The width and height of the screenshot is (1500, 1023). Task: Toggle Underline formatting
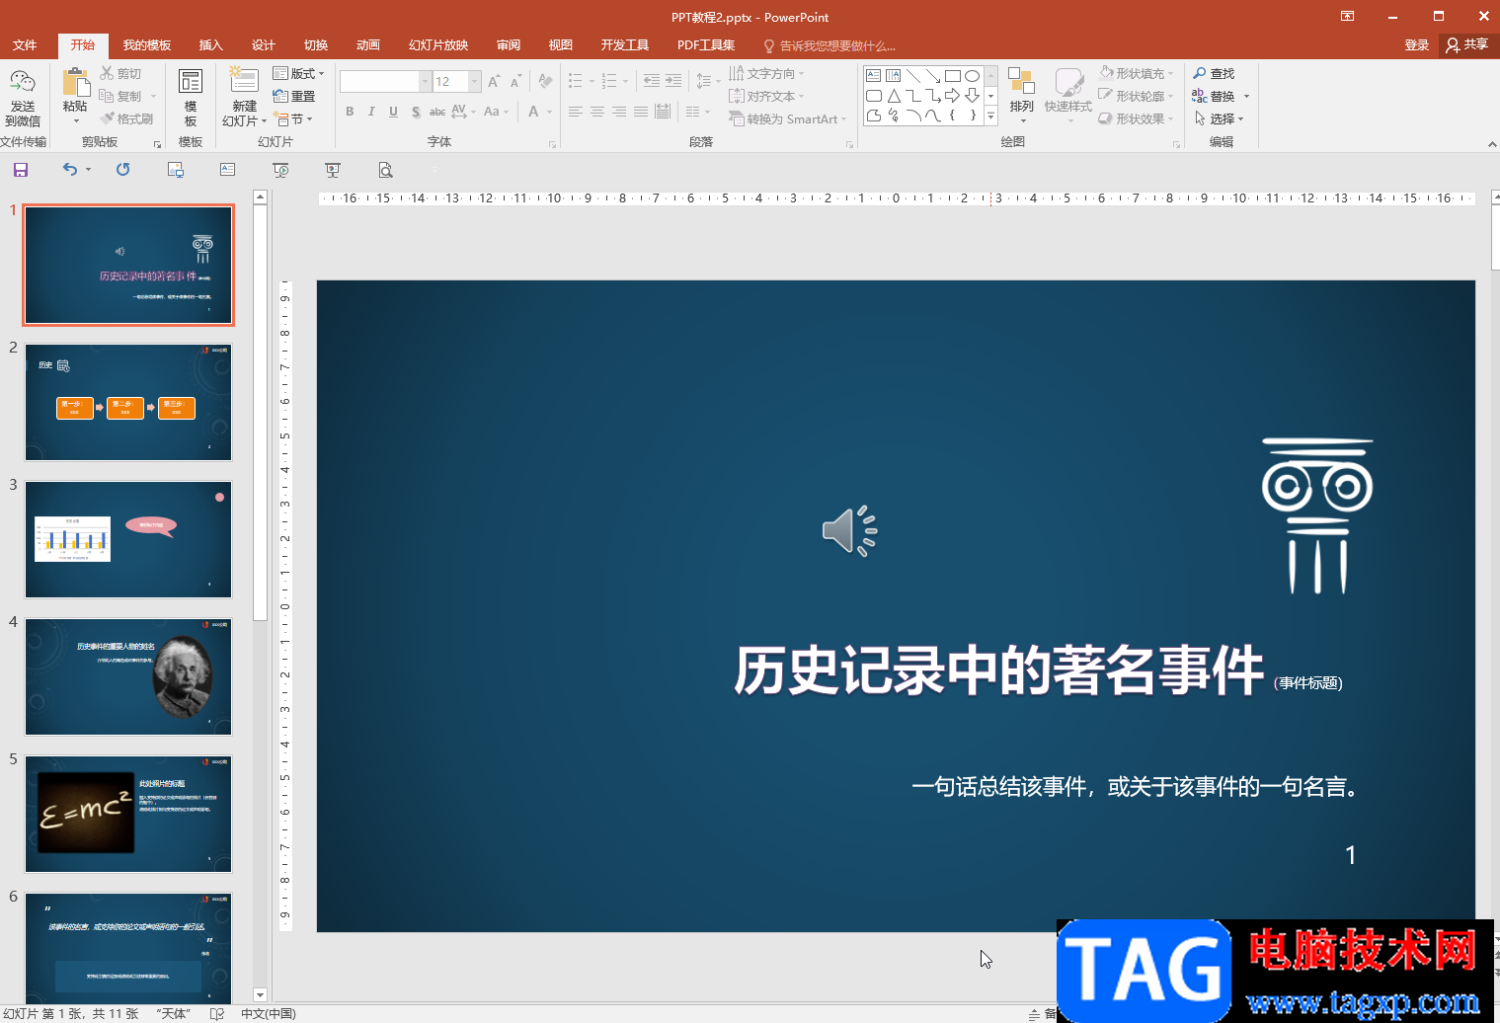393,112
